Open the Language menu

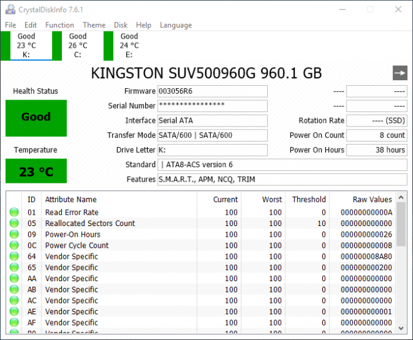[x=176, y=25]
